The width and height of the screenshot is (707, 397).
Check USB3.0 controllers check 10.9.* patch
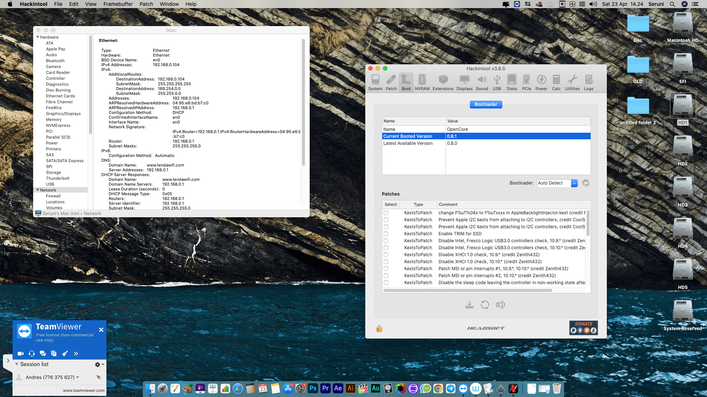point(386,241)
